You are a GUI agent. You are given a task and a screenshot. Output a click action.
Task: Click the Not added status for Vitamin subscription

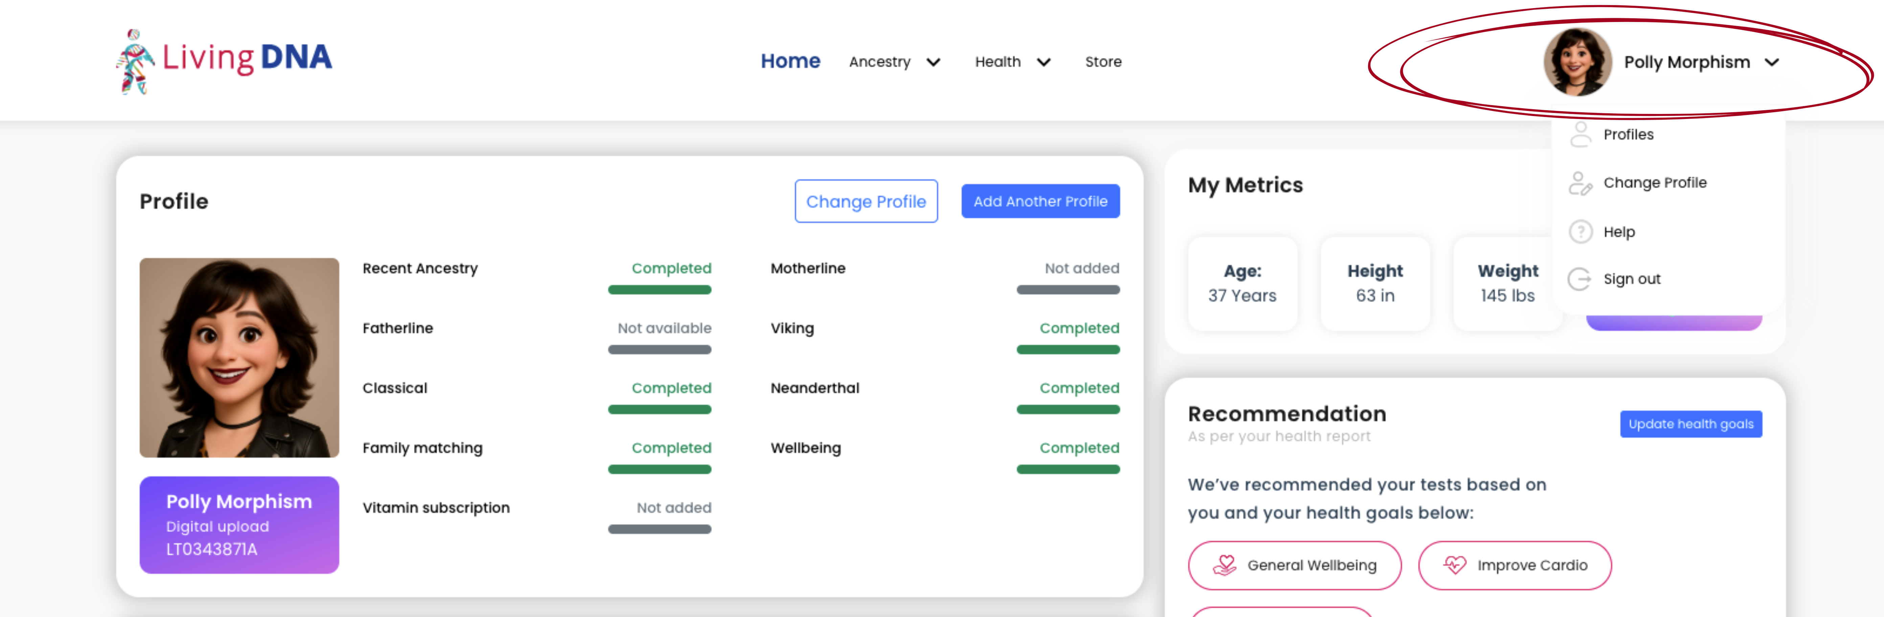click(674, 508)
